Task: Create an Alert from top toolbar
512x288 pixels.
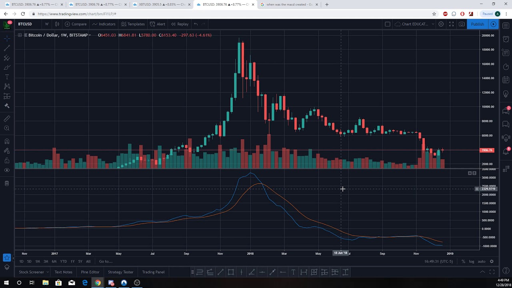Action: coord(158,24)
